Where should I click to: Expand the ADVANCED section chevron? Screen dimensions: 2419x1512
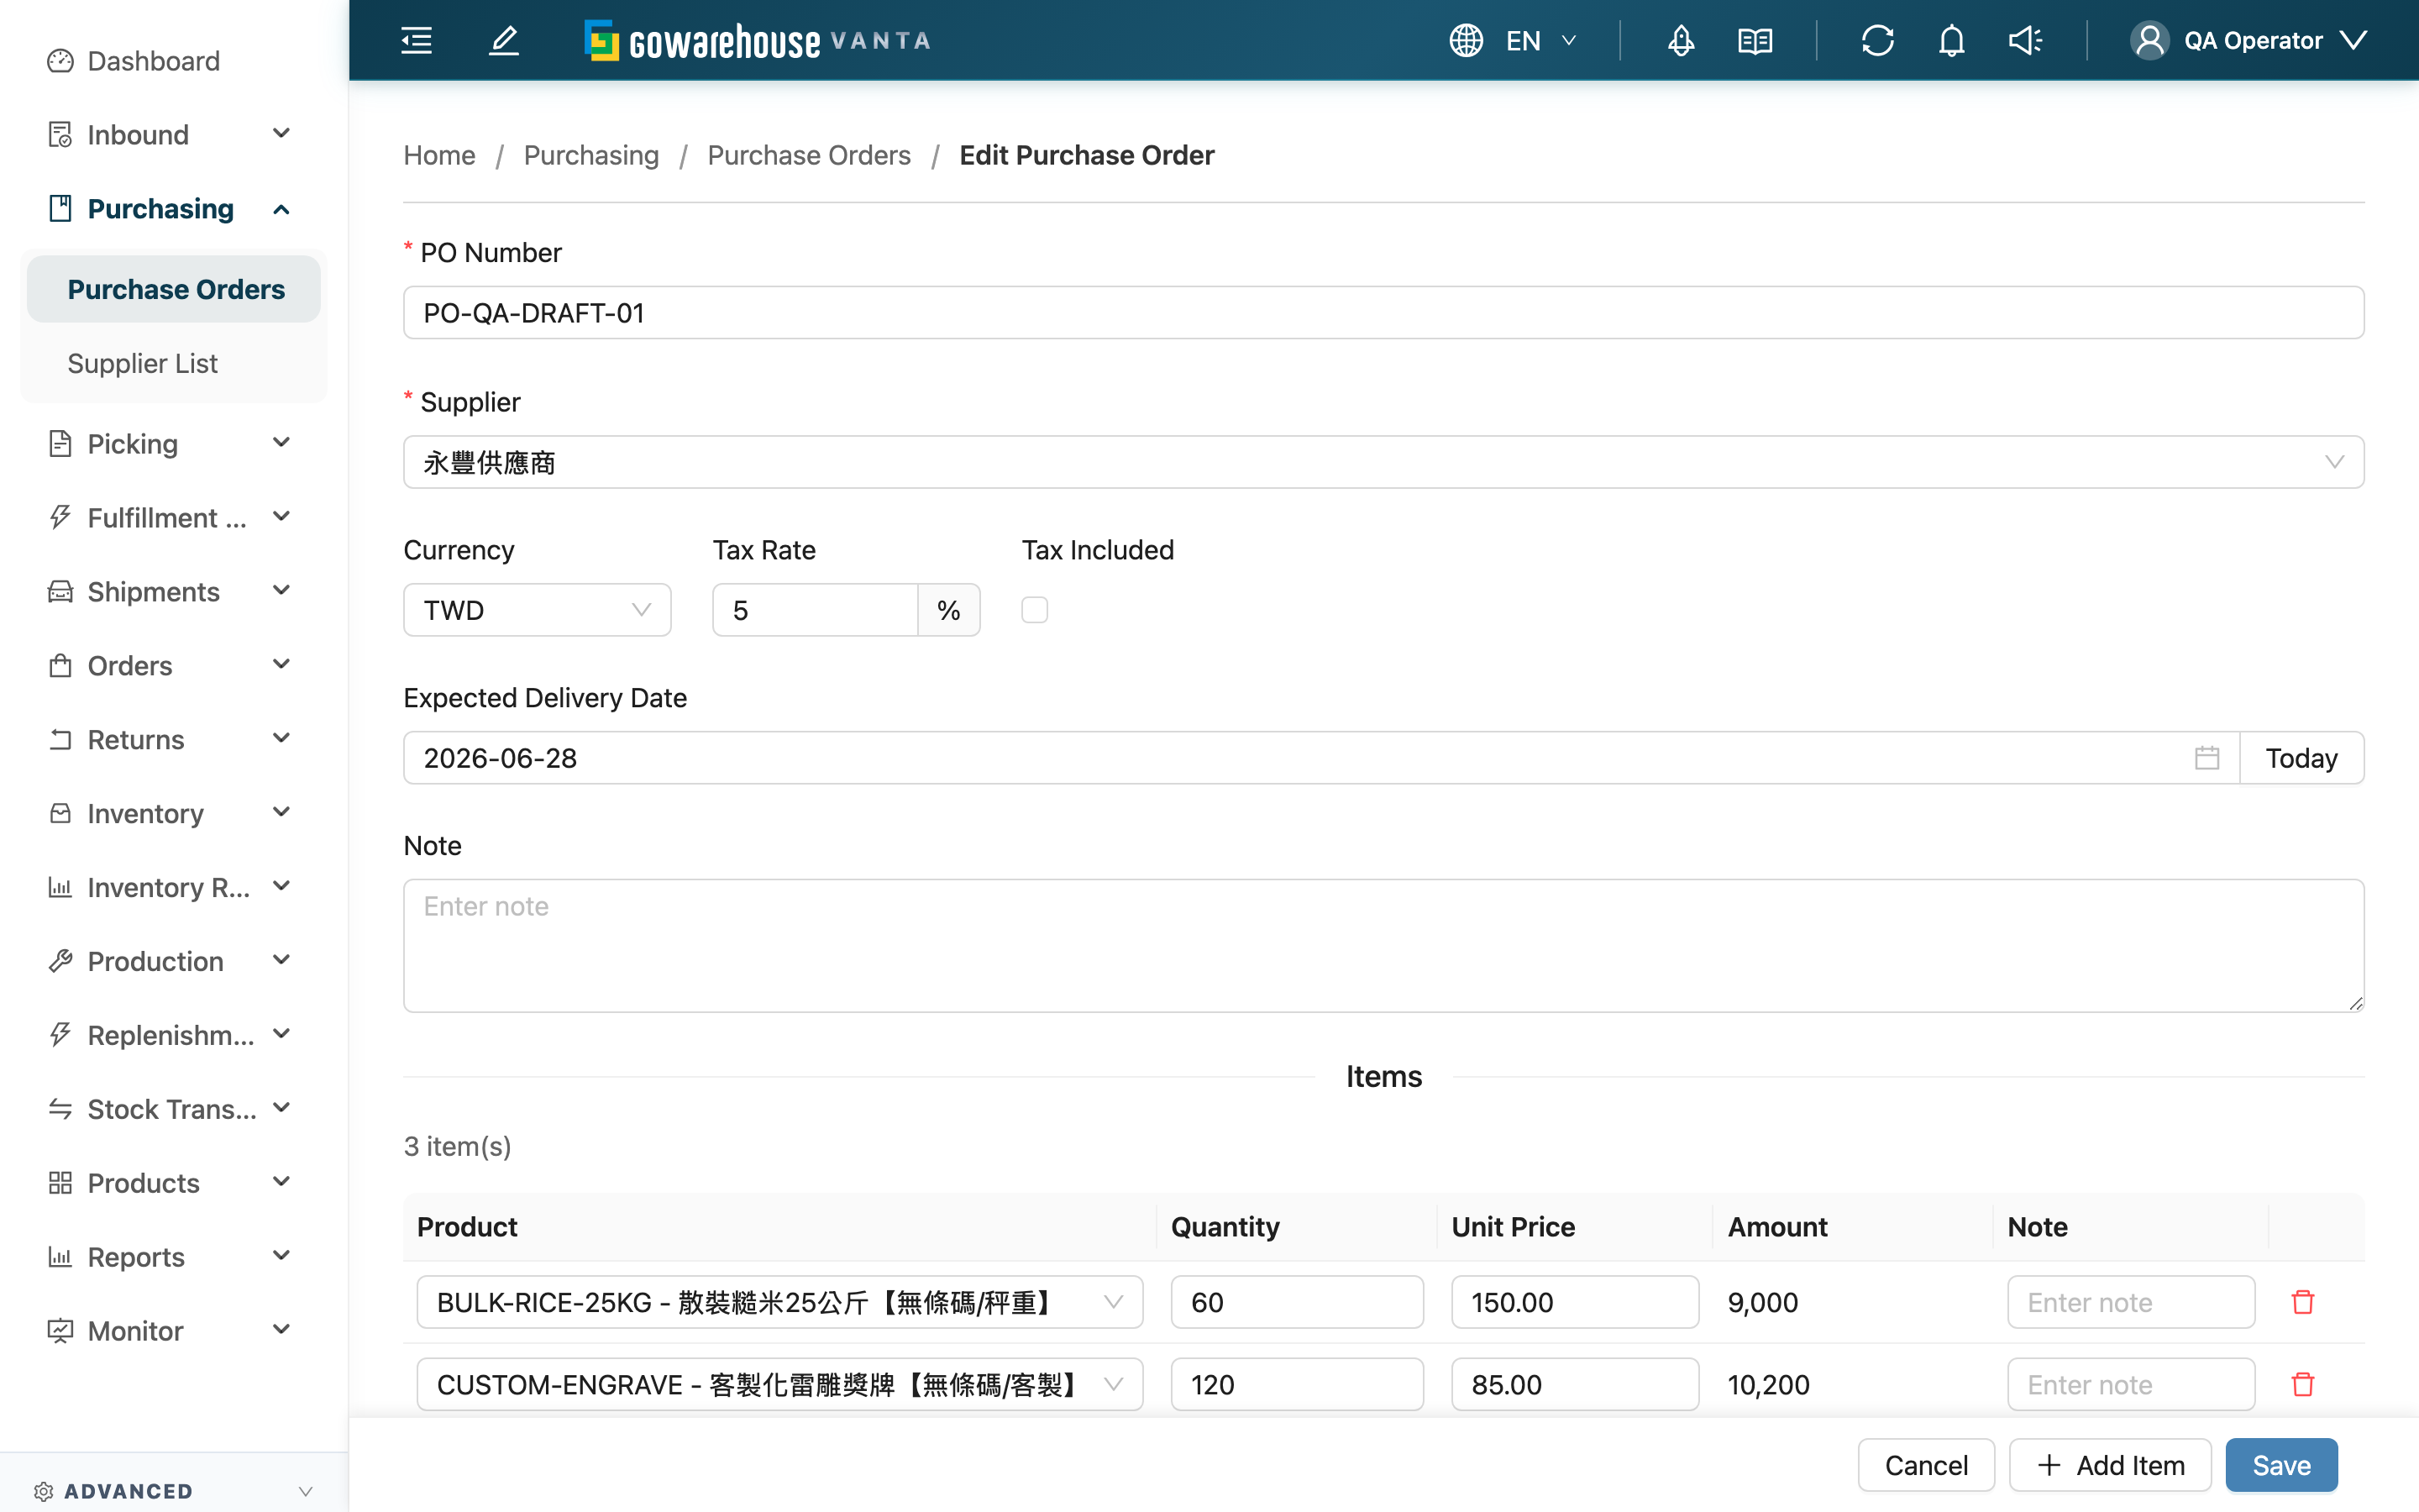tap(306, 1491)
